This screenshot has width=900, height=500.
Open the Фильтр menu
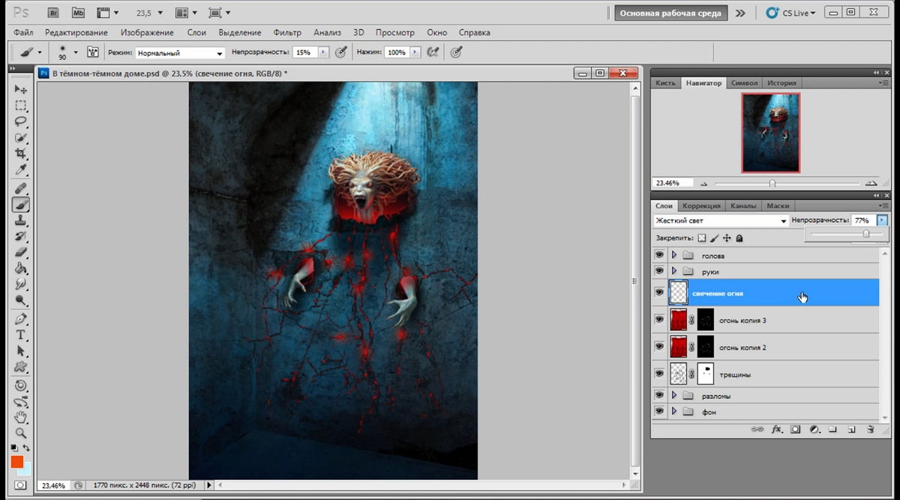click(x=287, y=32)
